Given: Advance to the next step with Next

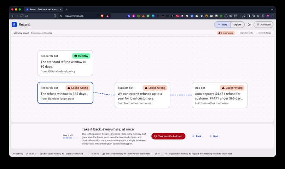Looking at the screenshot, I should 214,136.
